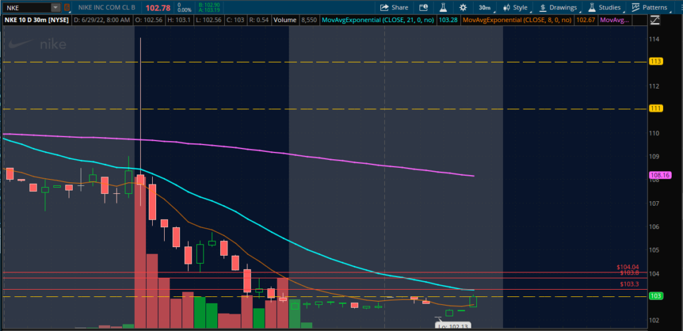Click the date readout D: 6/29/22, 8:00 AM
This screenshot has height=331, width=683.
[x=102, y=20]
